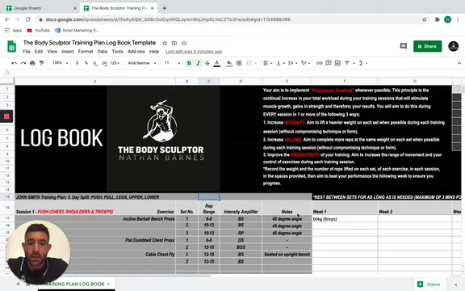Click the browser address bar

pos(232,19)
